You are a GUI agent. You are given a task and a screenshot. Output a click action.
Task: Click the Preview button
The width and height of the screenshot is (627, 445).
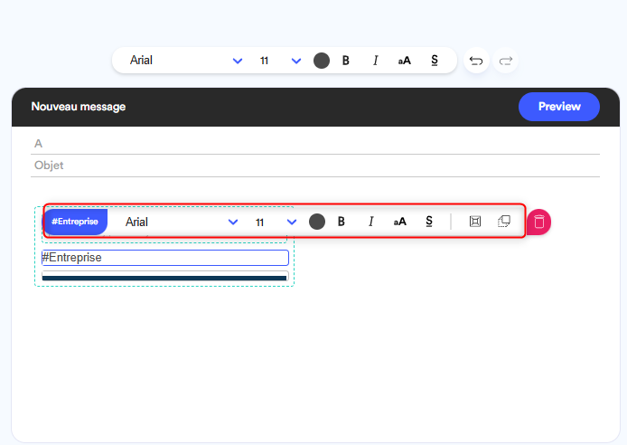click(558, 107)
